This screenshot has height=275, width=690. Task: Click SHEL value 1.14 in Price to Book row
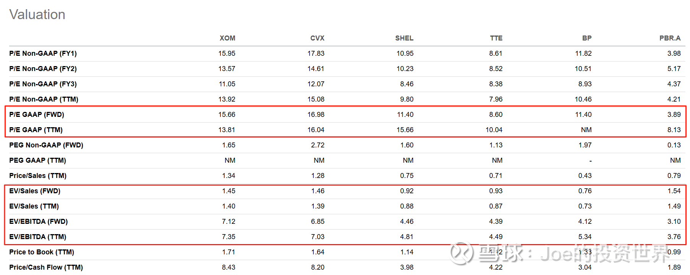[x=407, y=252]
